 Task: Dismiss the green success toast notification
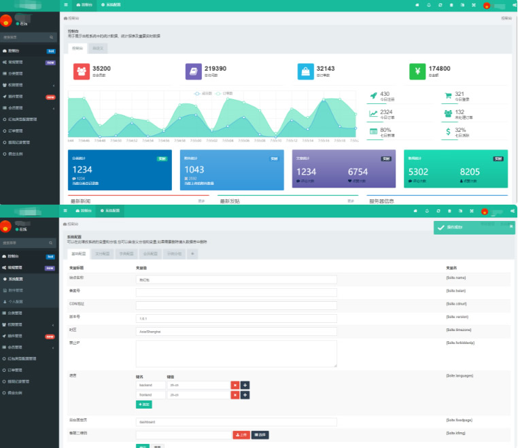(474, 227)
